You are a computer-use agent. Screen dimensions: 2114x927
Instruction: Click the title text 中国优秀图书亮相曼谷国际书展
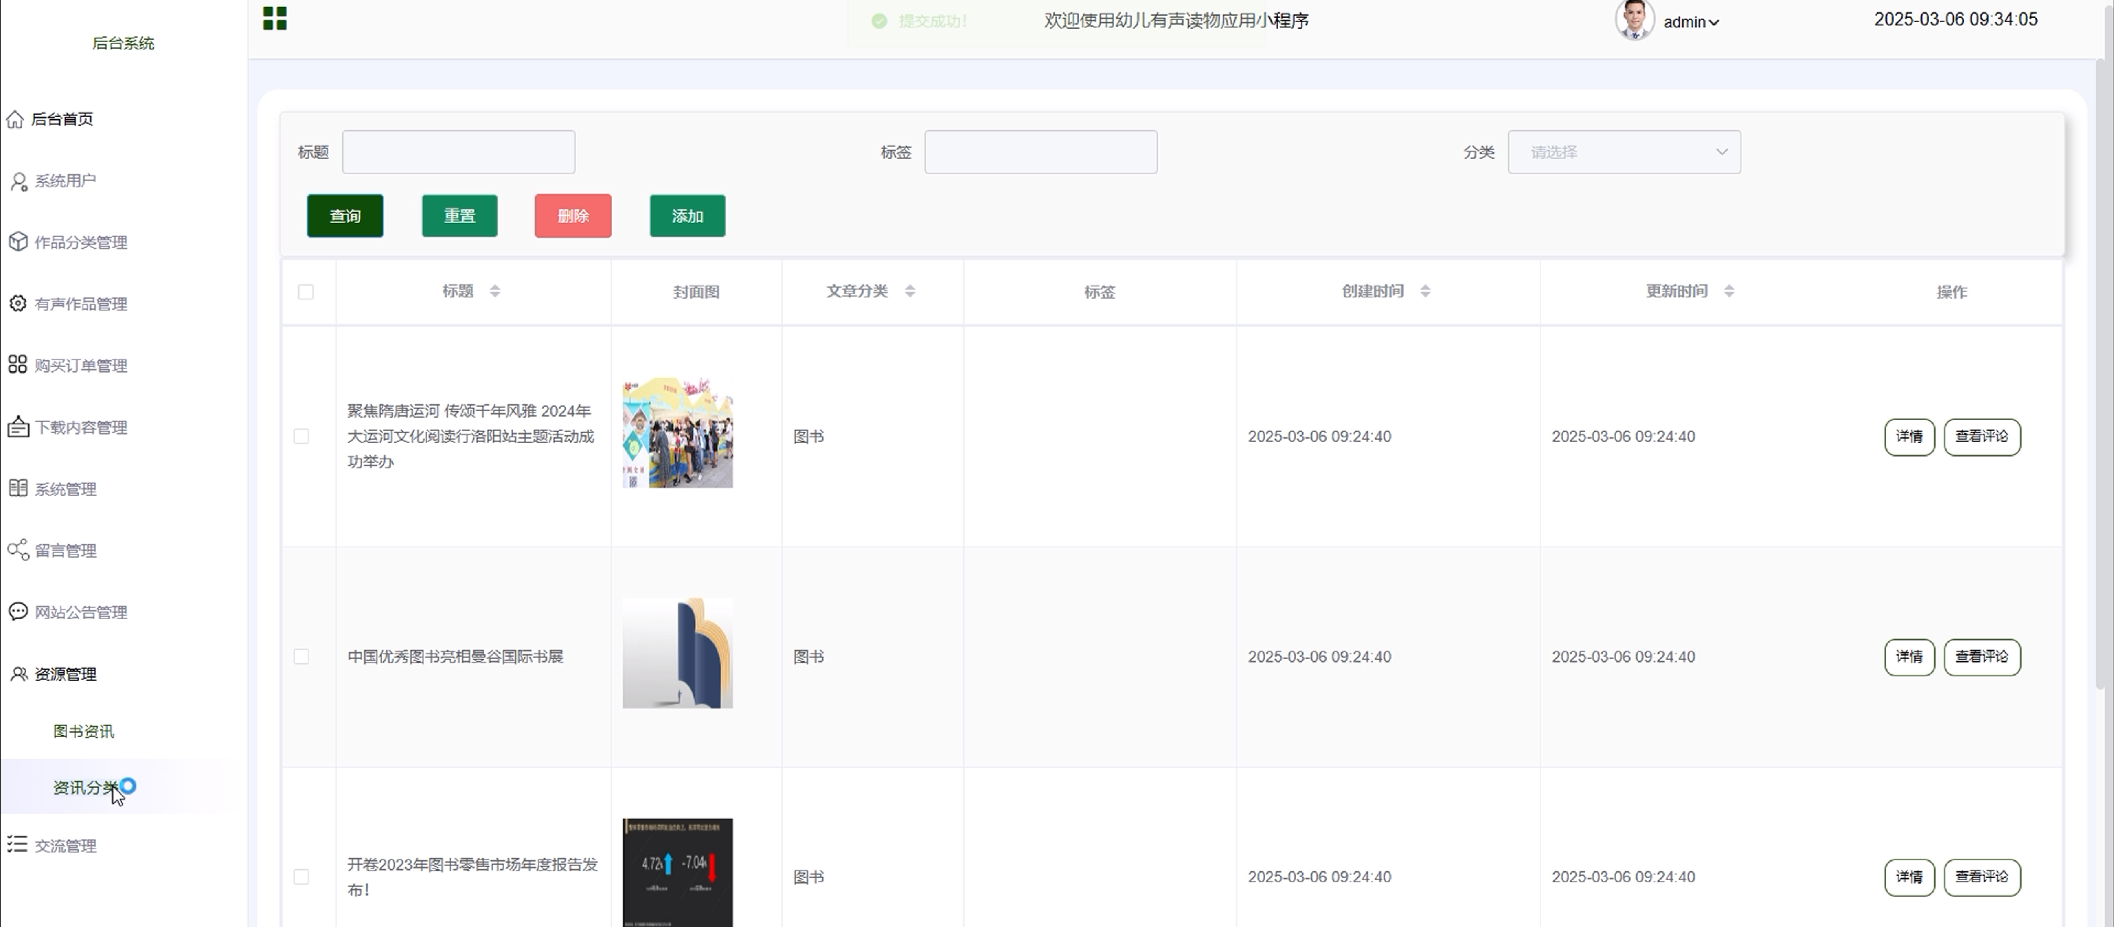[x=455, y=657]
